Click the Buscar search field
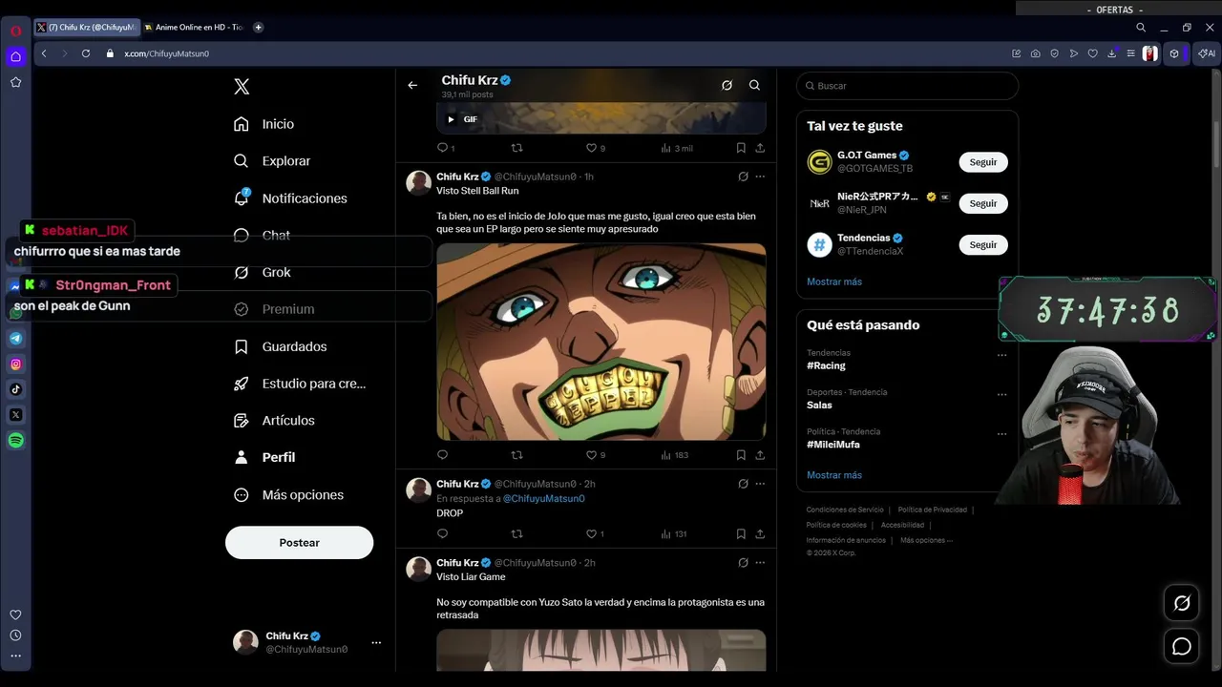The width and height of the screenshot is (1222, 687). (907, 86)
